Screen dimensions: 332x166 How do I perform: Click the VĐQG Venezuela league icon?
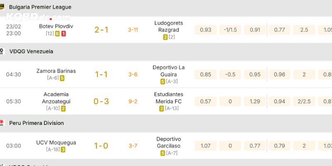[2, 51]
